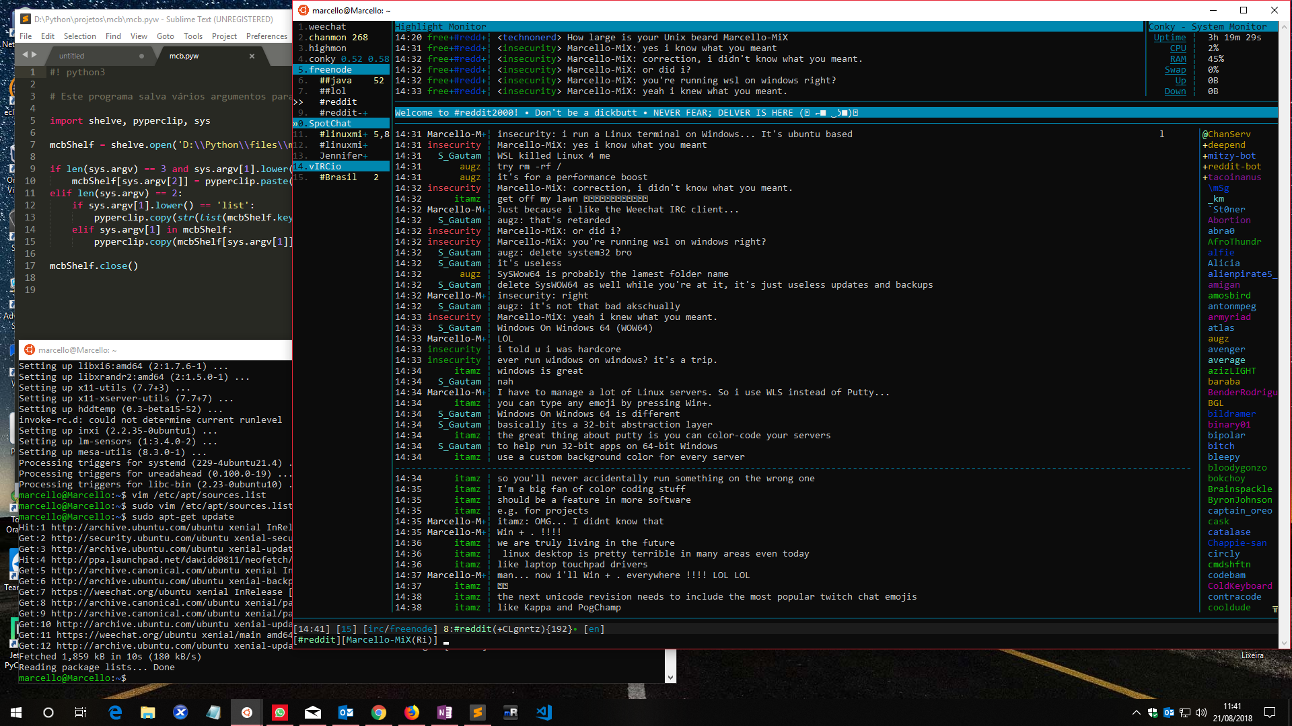Click next-tab arrow in Sublime tab bar
Screen dimensions: 1292x726
click(34, 54)
